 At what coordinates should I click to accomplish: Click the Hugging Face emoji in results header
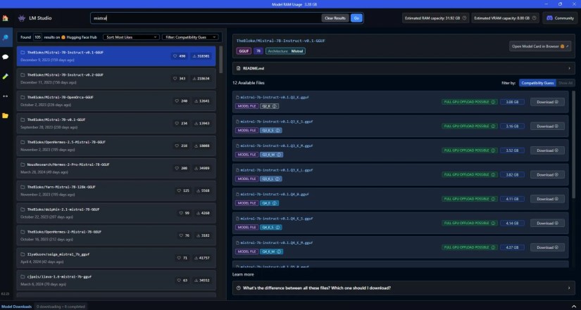(63, 37)
